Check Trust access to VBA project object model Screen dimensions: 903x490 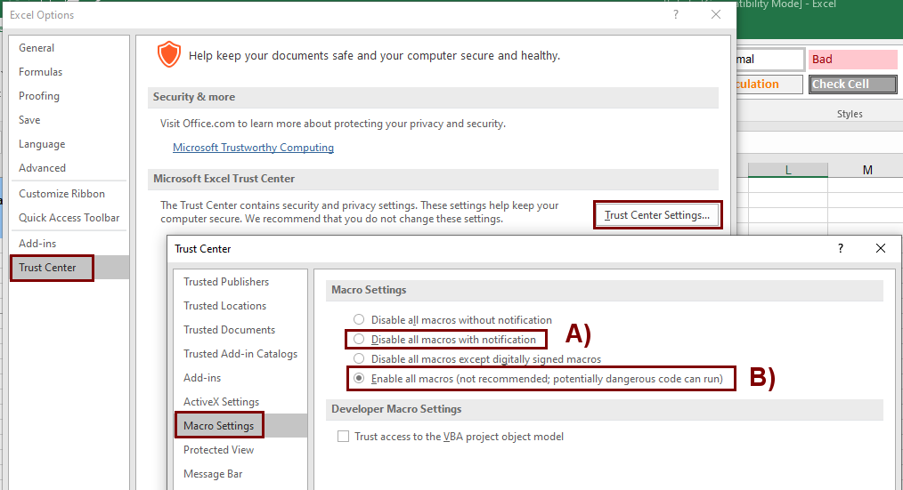344,437
